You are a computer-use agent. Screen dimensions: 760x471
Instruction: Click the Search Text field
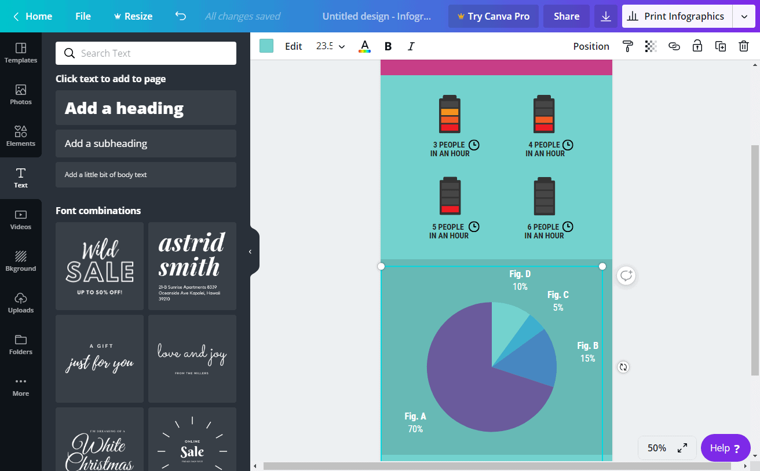146,53
